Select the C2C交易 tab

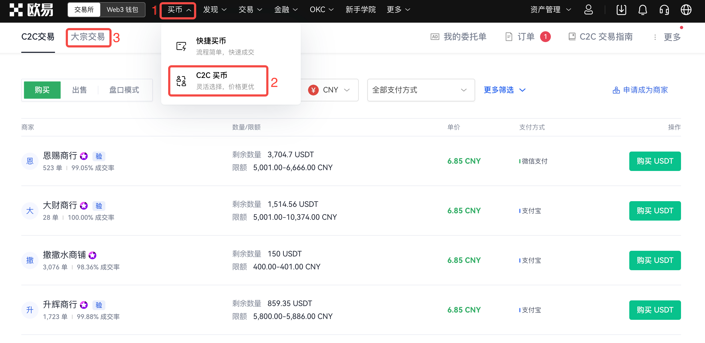point(38,37)
